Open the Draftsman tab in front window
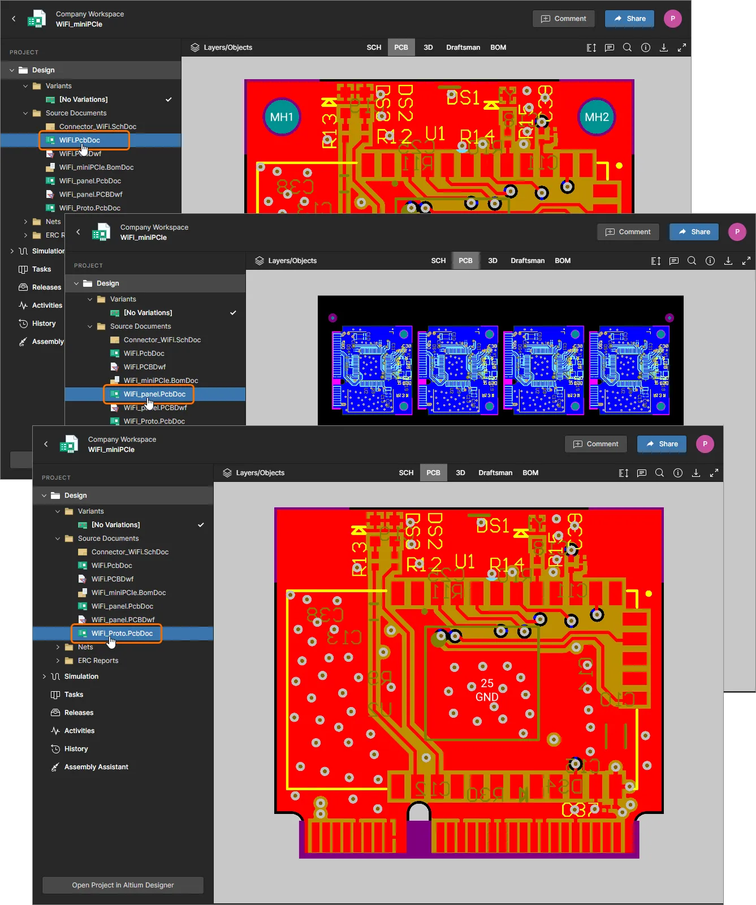Screen dimensions: 756x905 (x=495, y=473)
